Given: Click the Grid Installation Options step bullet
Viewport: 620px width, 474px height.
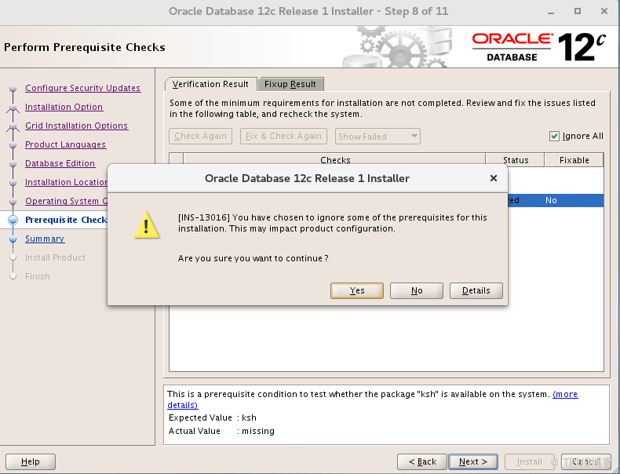Looking at the screenshot, I should coord(13,126).
